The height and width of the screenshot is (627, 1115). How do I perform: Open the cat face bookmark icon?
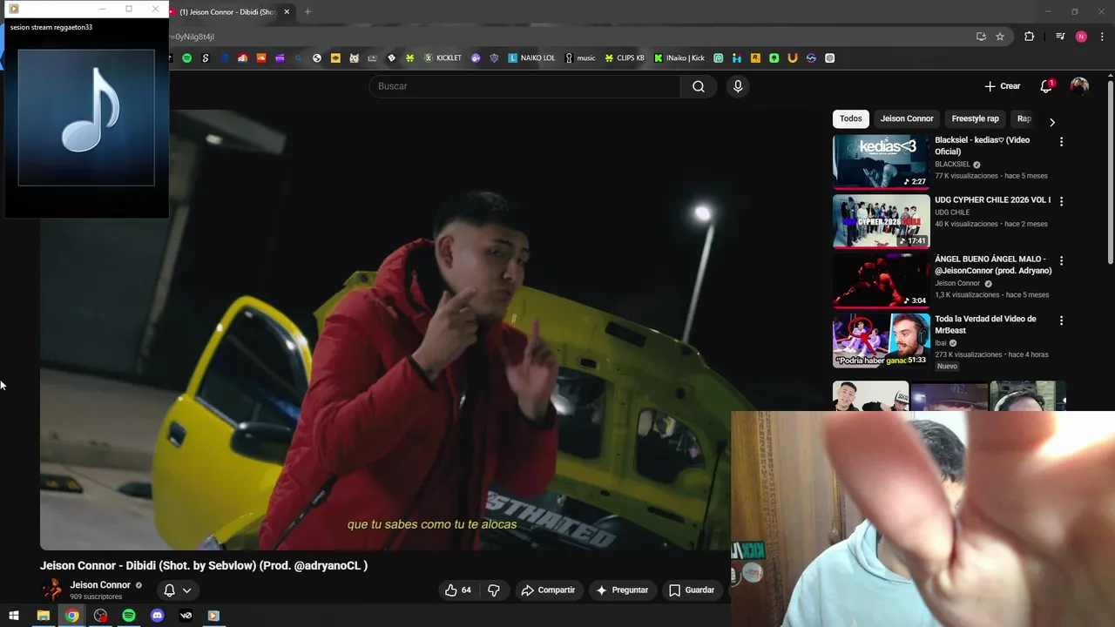(x=354, y=58)
